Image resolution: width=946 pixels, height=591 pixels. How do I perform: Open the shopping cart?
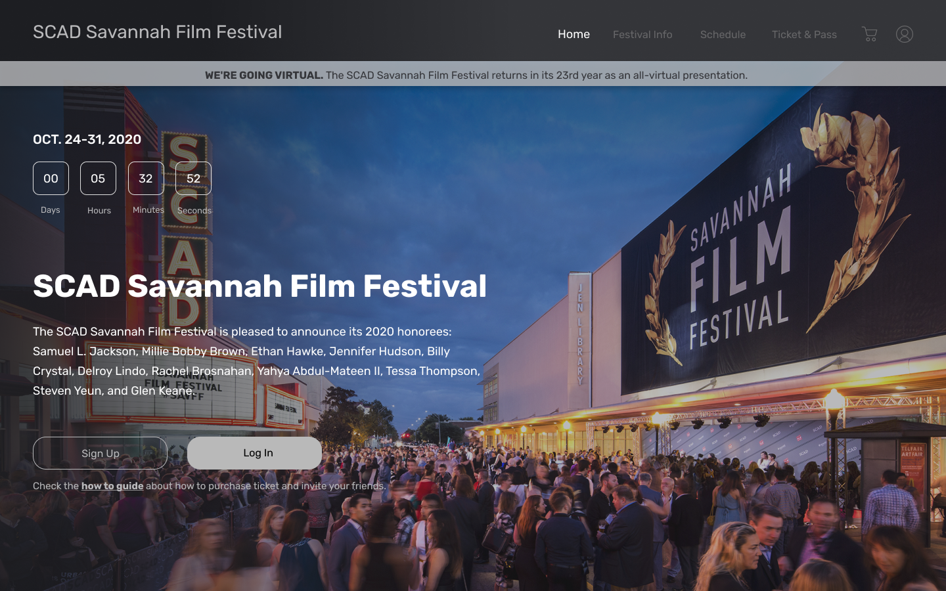point(869,34)
